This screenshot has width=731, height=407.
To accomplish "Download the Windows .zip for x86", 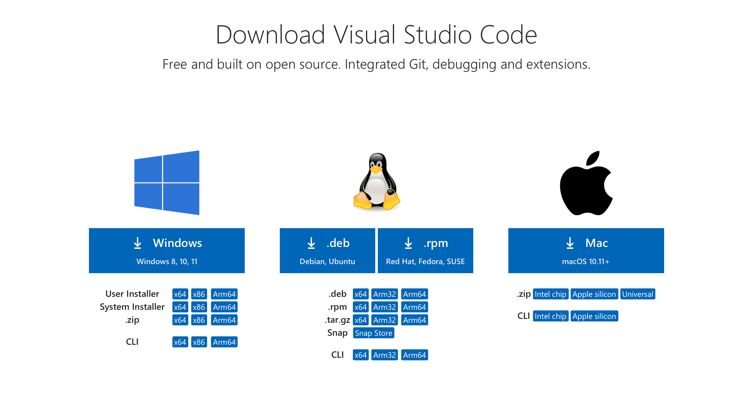I will tap(199, 320).
